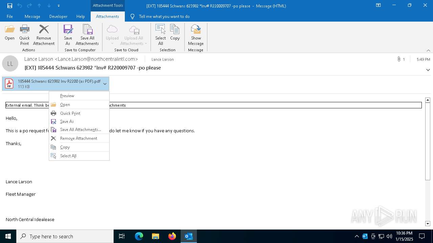Screen dimensions: 433x243
Task: Open File Explorer from the taskbar
Action: [x=155, y=236]
